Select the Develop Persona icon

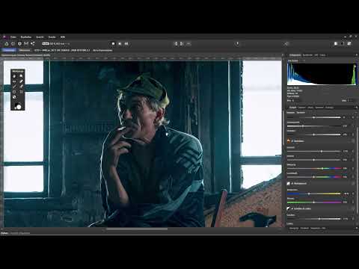[19, 43]
